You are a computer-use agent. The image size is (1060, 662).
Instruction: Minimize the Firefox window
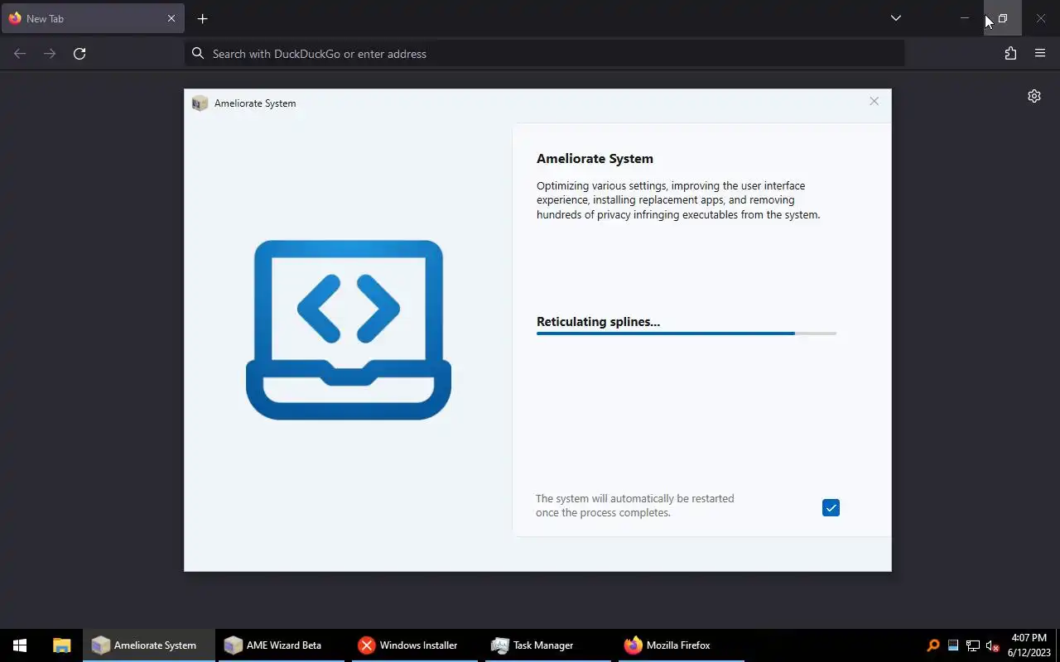965,18
